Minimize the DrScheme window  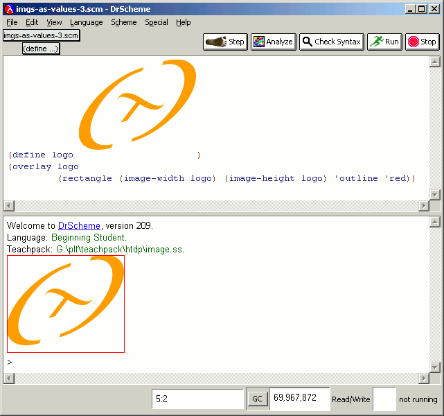tap(410, 9)
